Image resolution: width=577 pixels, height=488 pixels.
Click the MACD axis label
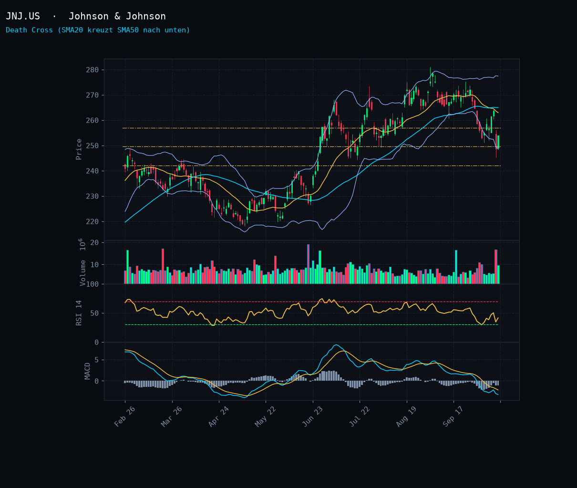pos(88,371)
